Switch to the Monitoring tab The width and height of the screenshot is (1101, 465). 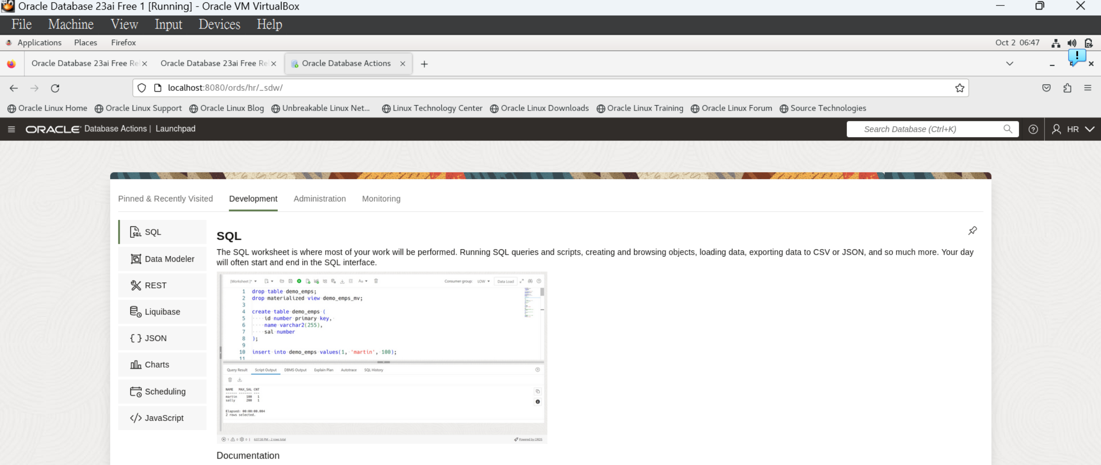(381, 199)
